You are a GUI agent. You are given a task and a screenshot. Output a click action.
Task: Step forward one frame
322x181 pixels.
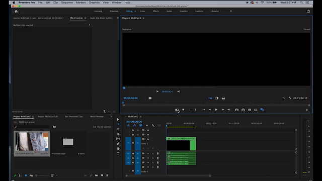click(222, 110)
